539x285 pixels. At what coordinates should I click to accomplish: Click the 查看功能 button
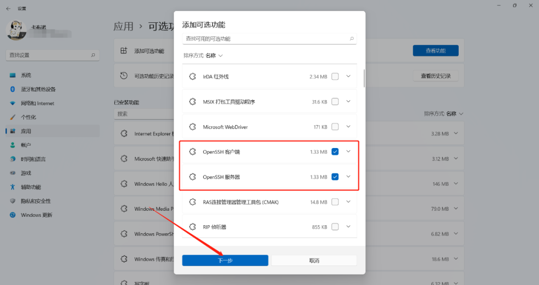pyautogui.click(x=436, y=50)
